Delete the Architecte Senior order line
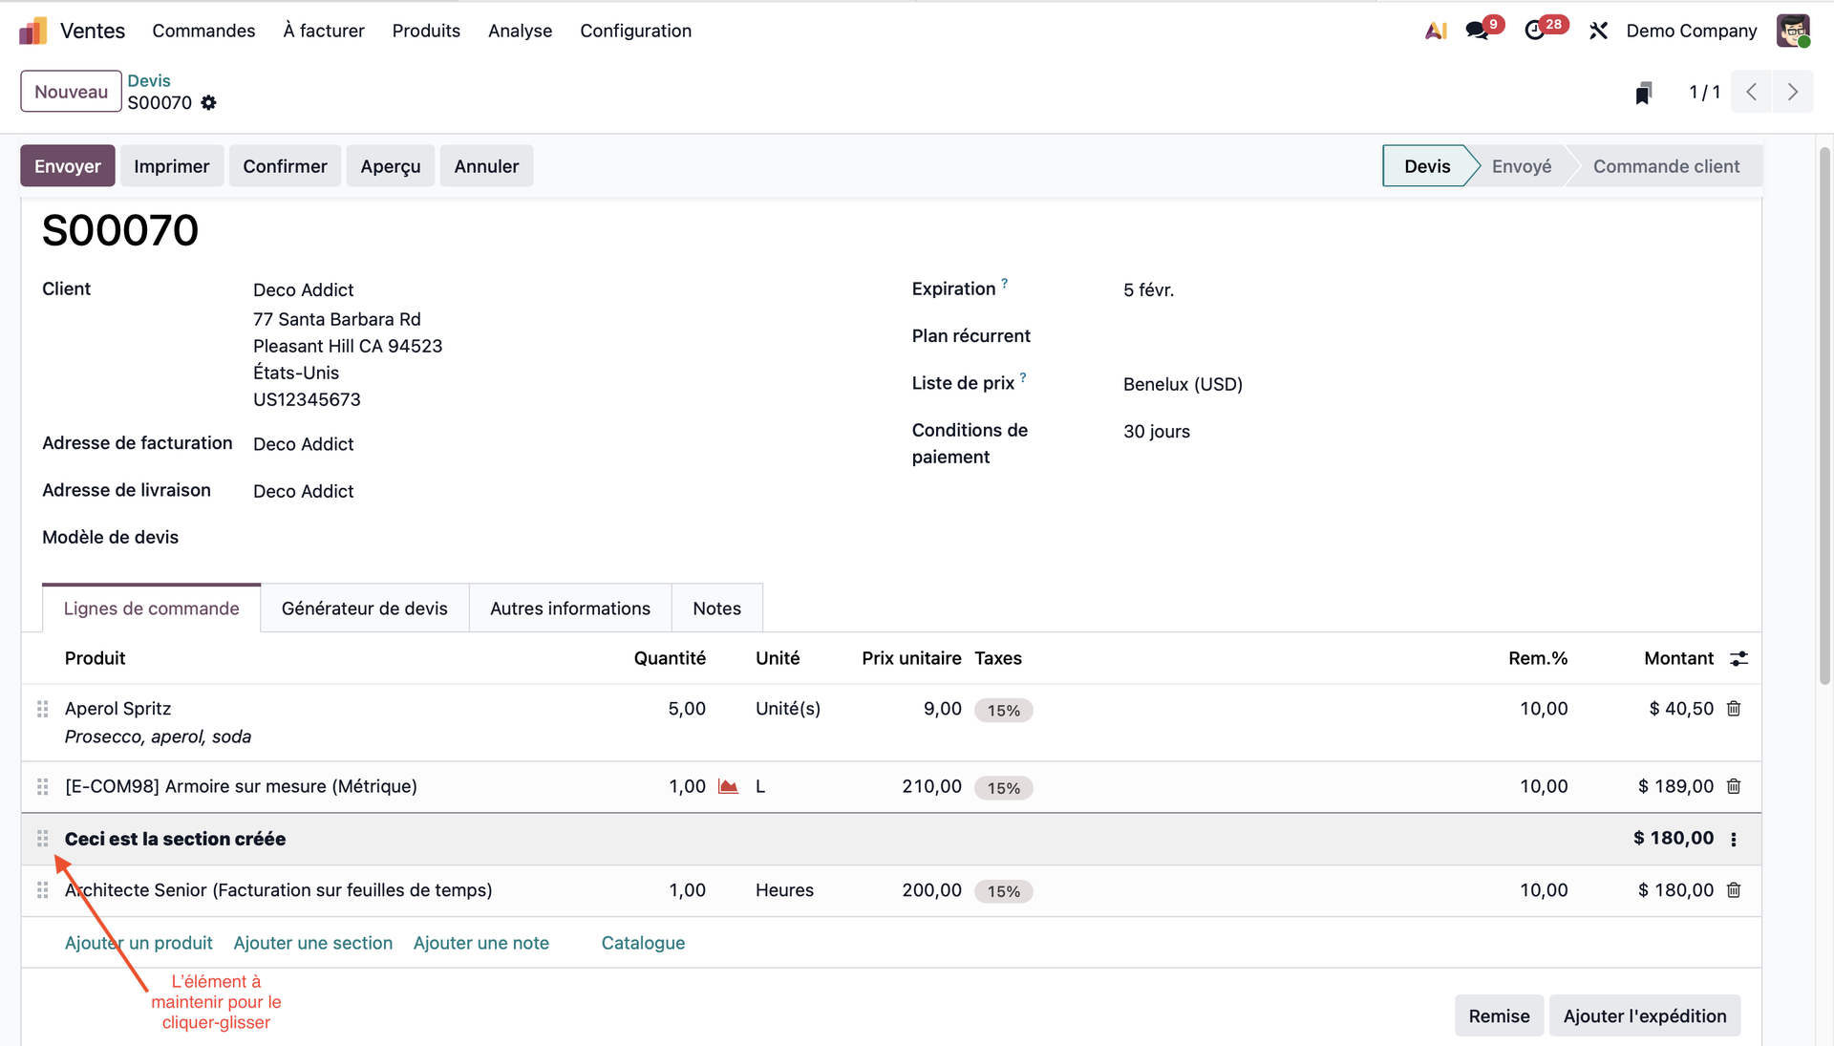Viewport: 1834px width, 1046px height. pos(1734,890)
